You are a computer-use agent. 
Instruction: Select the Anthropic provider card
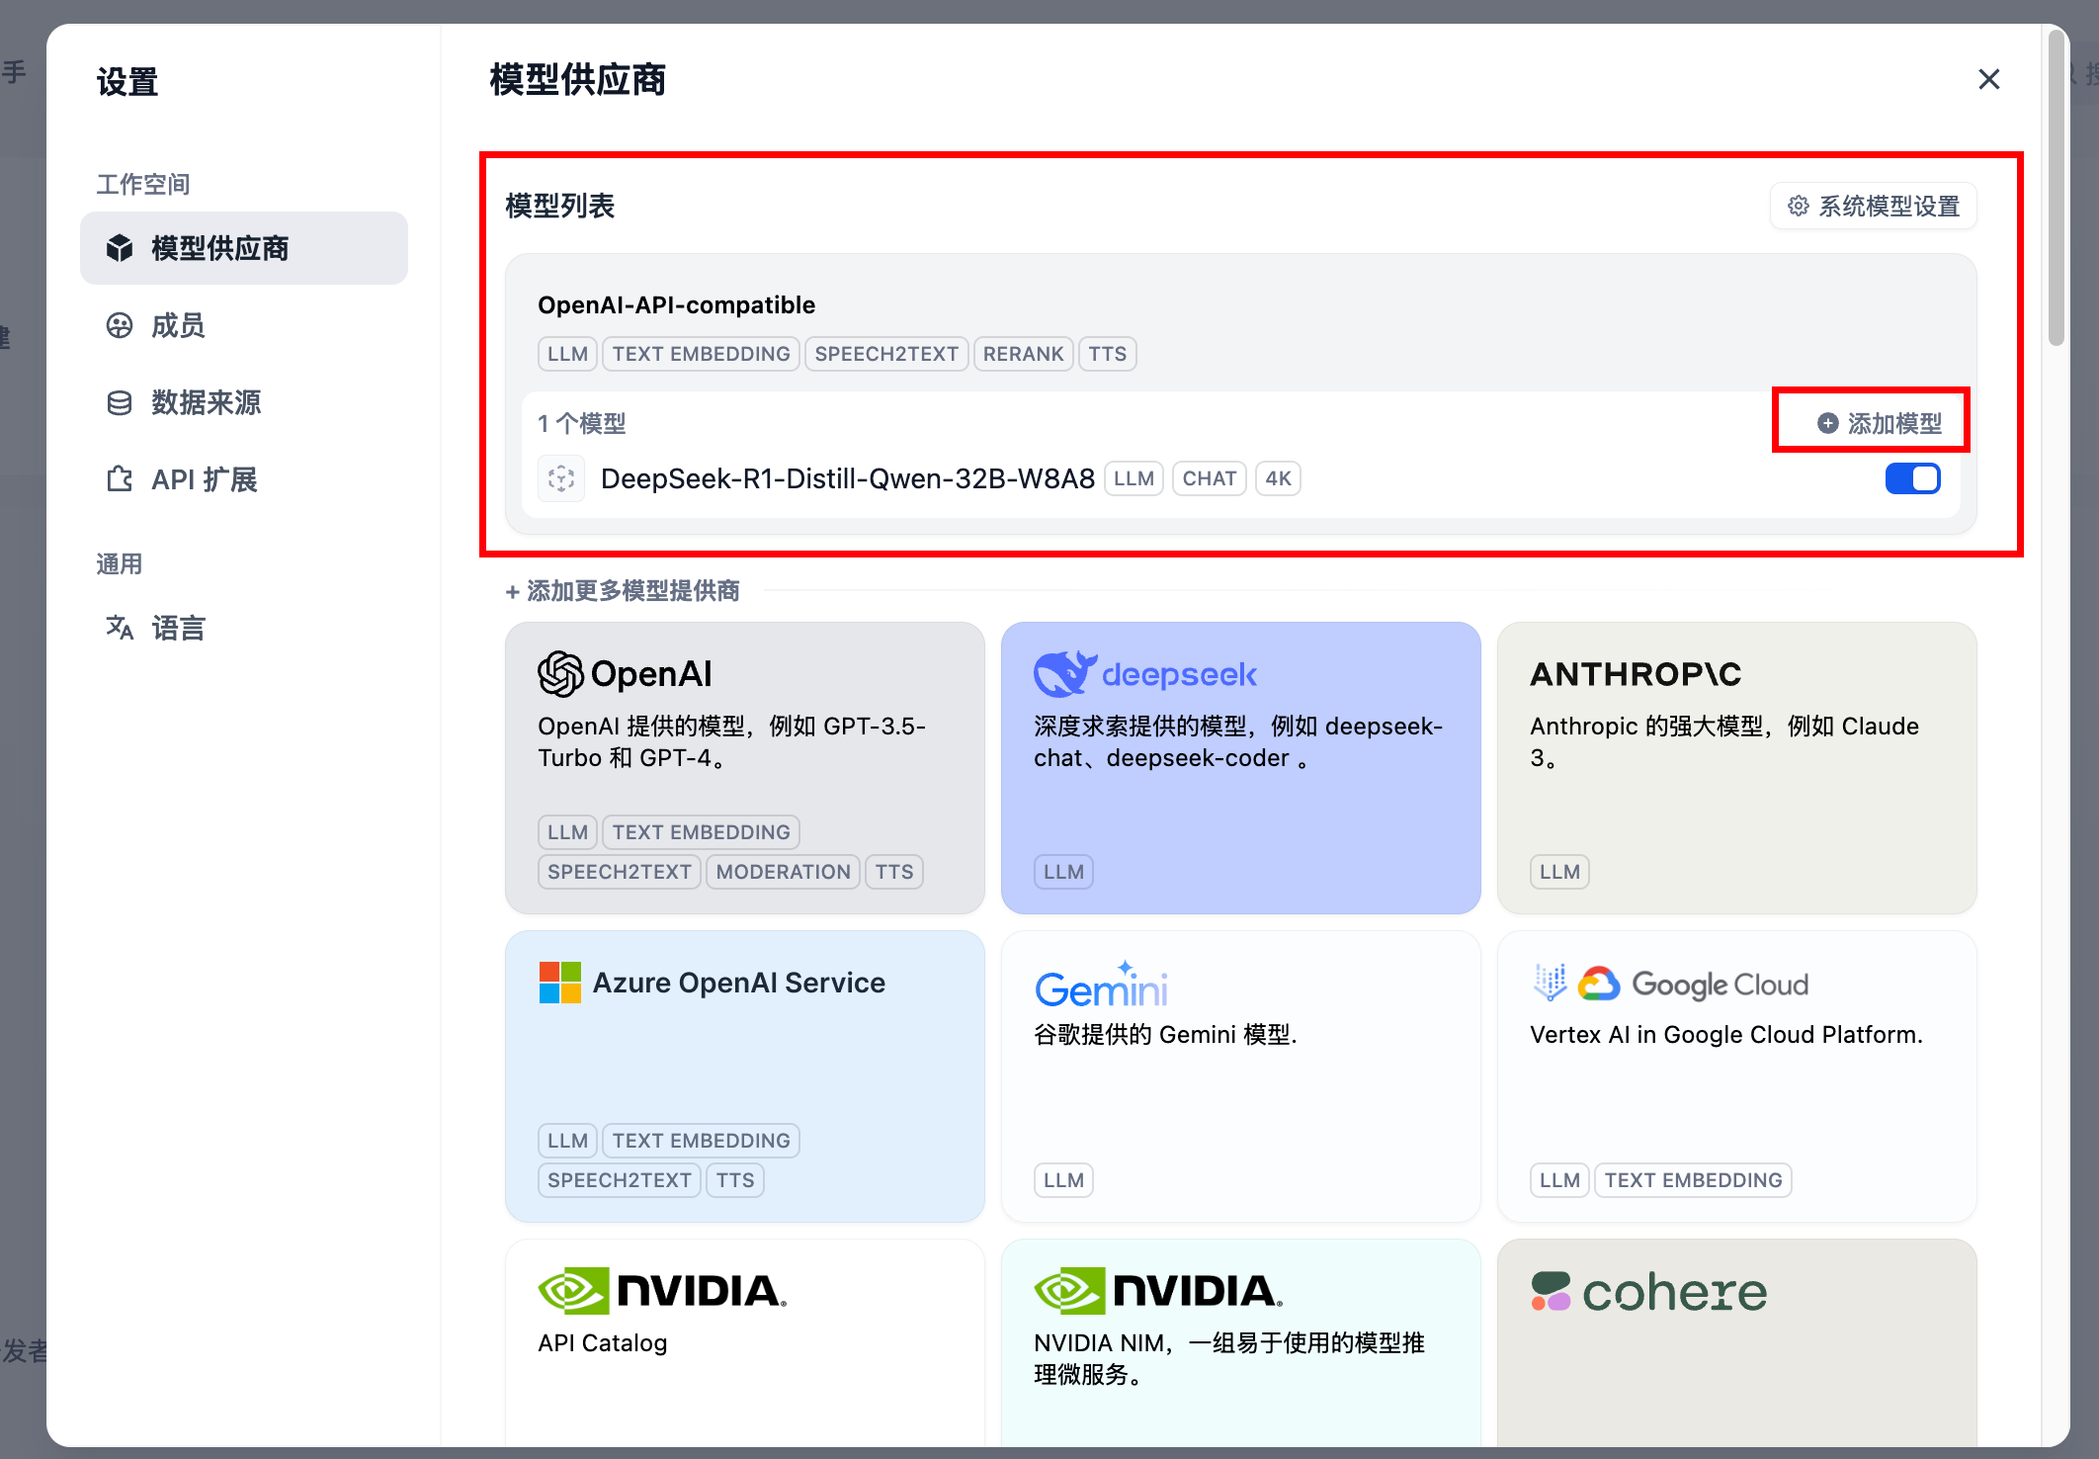1736,767
